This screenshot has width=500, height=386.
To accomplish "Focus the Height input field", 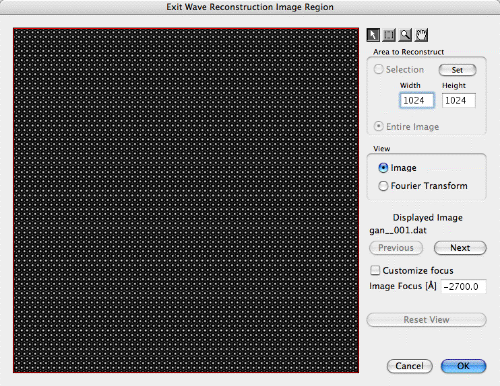I will [x=458, y=101].
